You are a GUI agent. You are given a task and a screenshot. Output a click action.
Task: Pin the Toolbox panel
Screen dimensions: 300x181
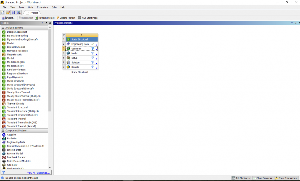(46, 23)
